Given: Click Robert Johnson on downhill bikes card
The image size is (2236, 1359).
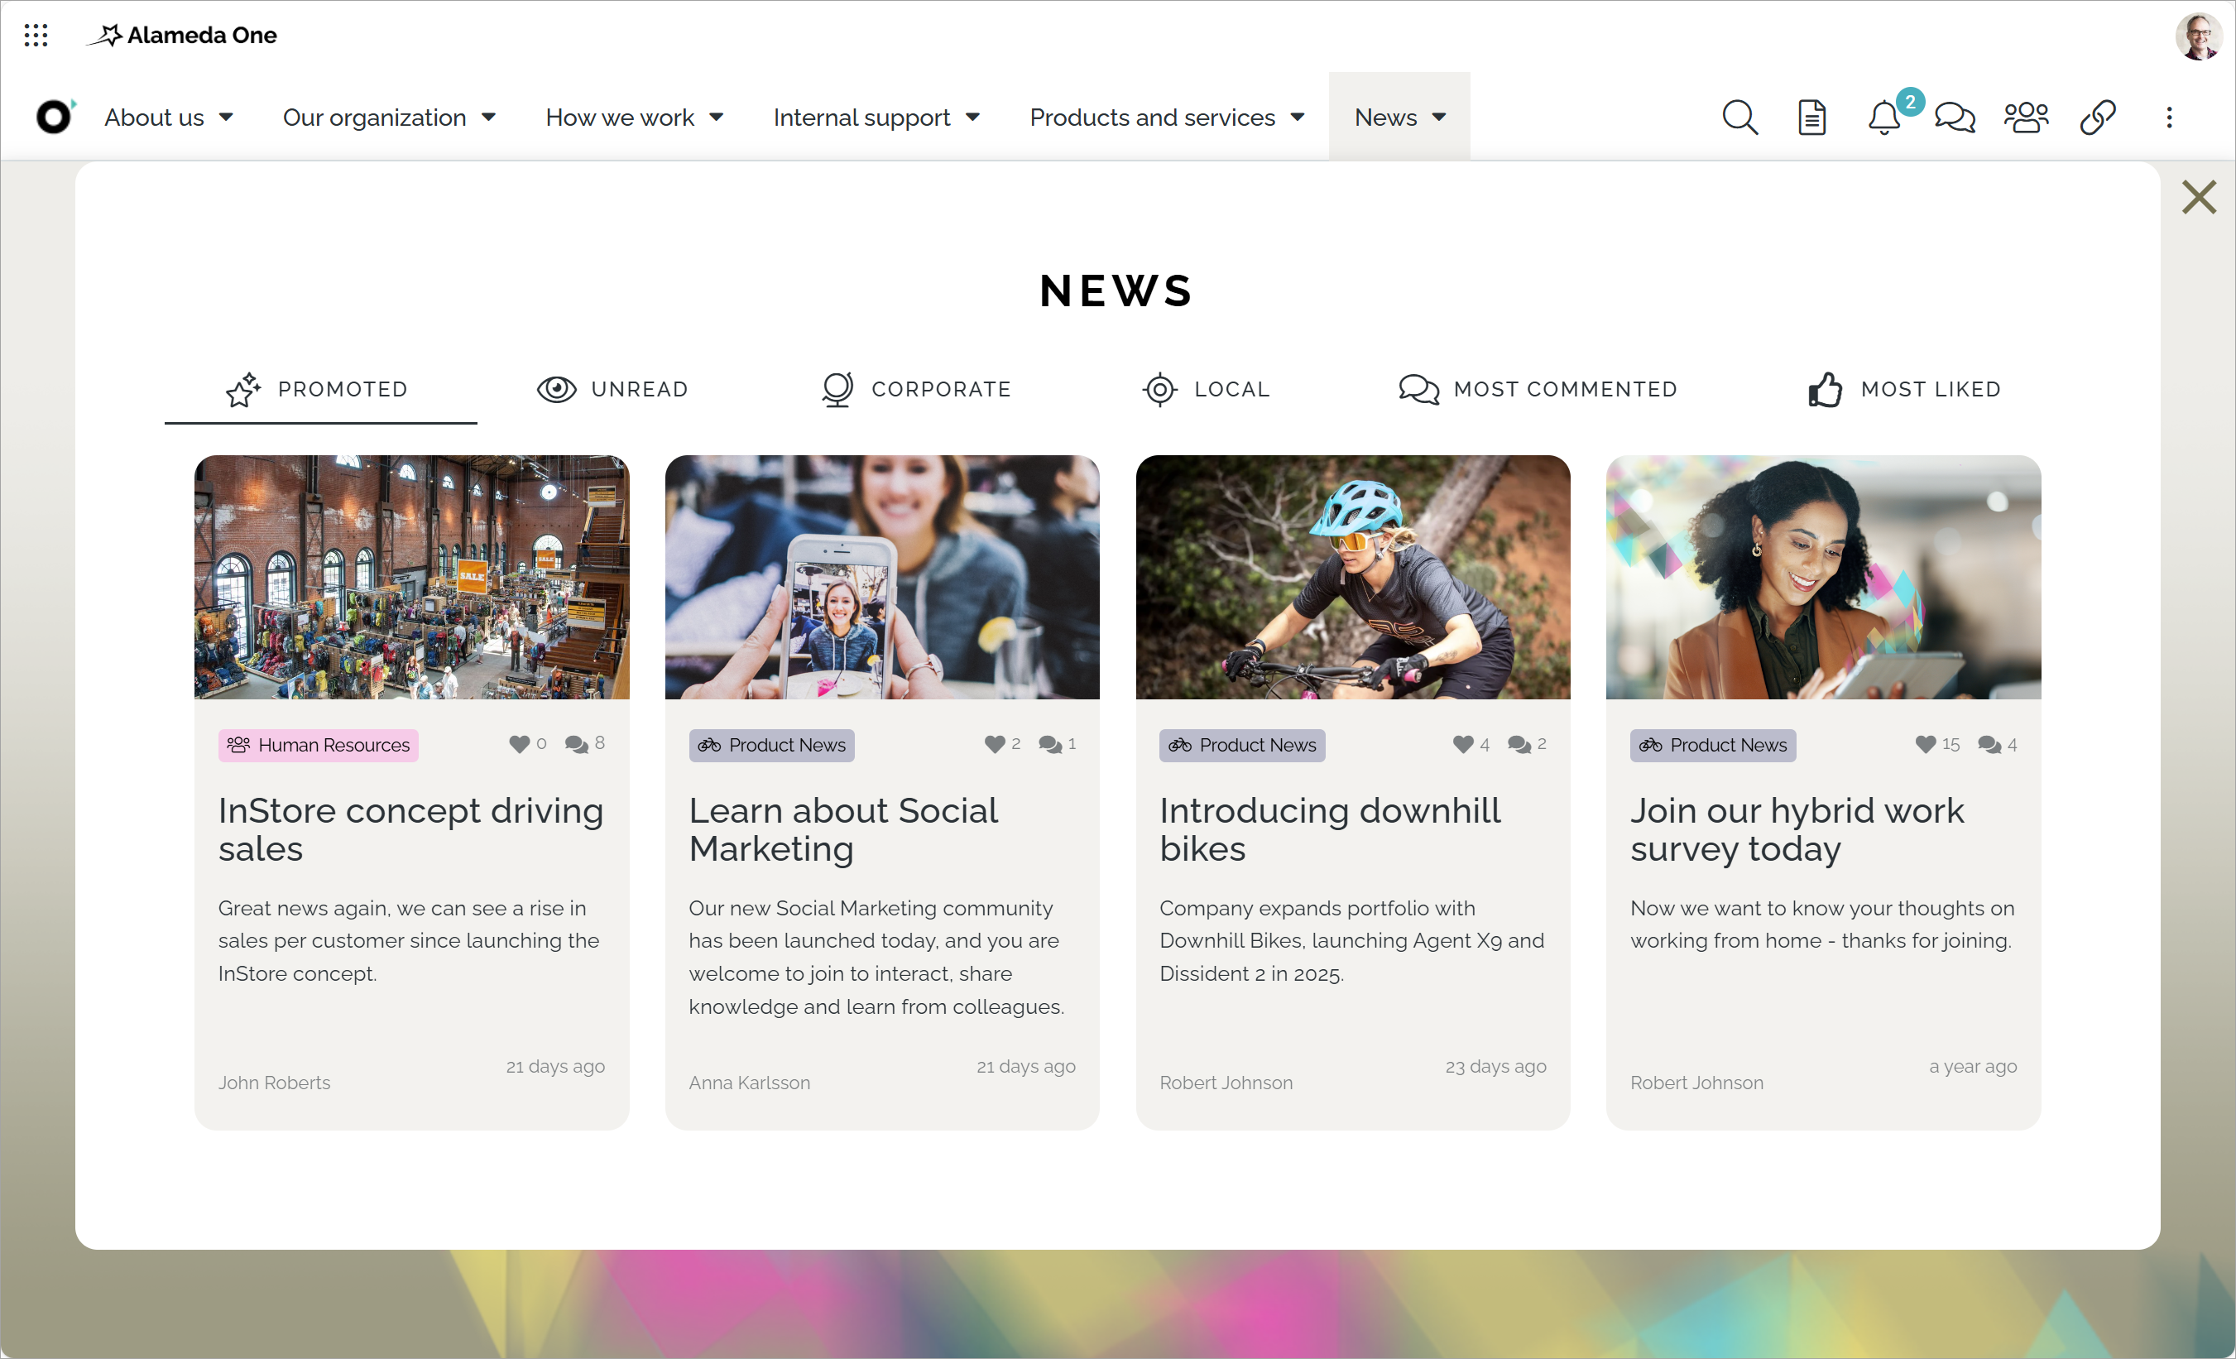Looking at the screenshot, I should point(1226,1082).
